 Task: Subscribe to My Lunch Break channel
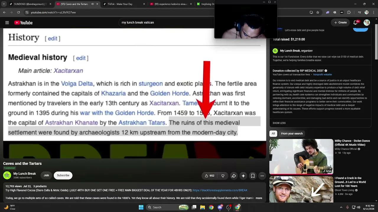[63, 175]
